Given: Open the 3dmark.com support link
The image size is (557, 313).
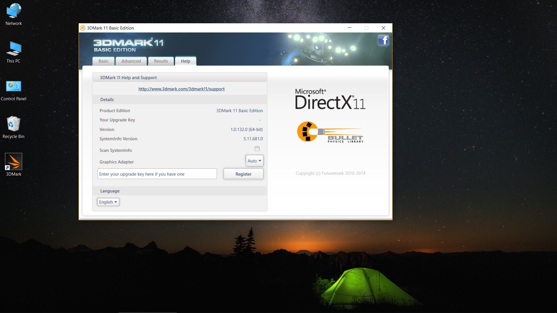Looking at the screenshot, I should [181, 89].
